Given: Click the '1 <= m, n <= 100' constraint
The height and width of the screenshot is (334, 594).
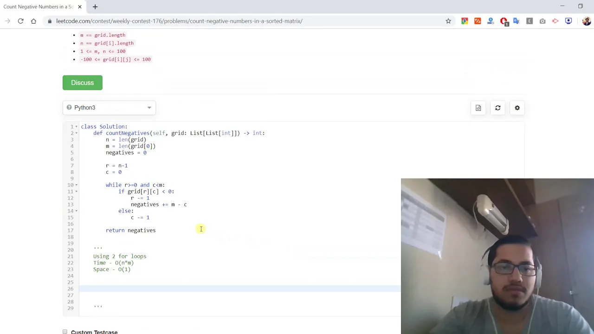Looking at the screenshot, I should pos(103,51).
